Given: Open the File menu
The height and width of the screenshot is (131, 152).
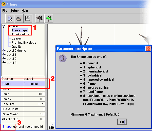Looking at the screenshot, I should [5, 11].
